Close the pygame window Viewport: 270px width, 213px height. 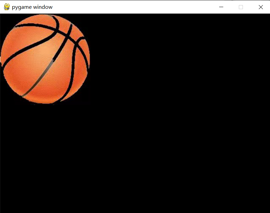coord(261,7)
